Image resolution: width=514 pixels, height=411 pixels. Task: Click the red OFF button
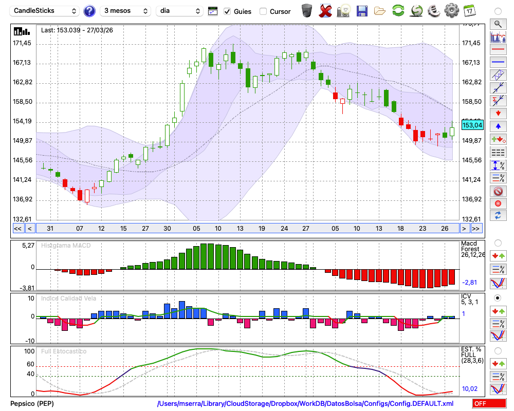pyautogui.click(x=489, y=403)
